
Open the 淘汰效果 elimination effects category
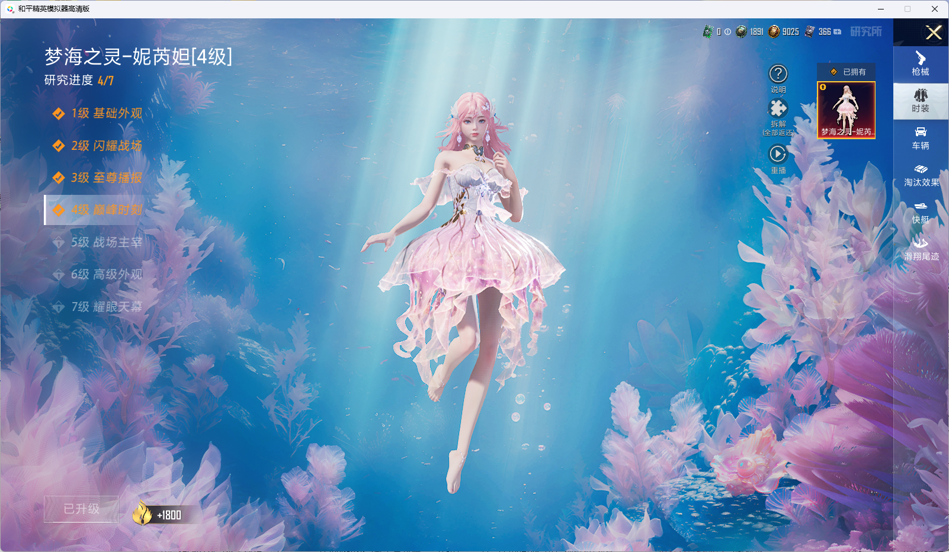point(921,175)
